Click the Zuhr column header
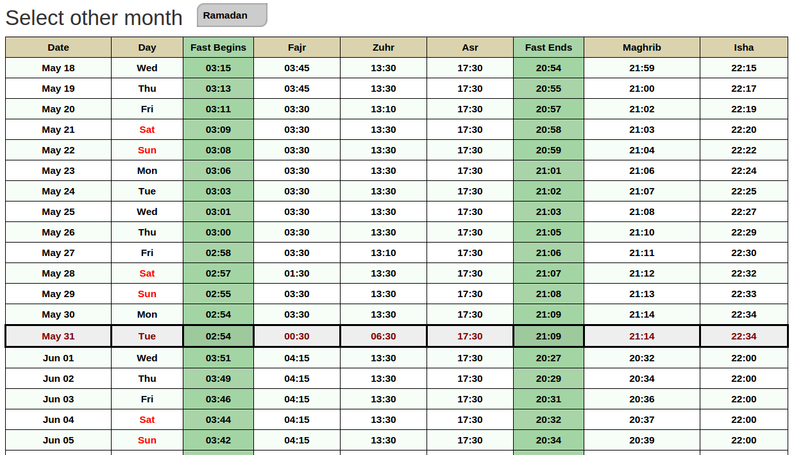Screen dimensions: 794x455 (x=384, y=47)
